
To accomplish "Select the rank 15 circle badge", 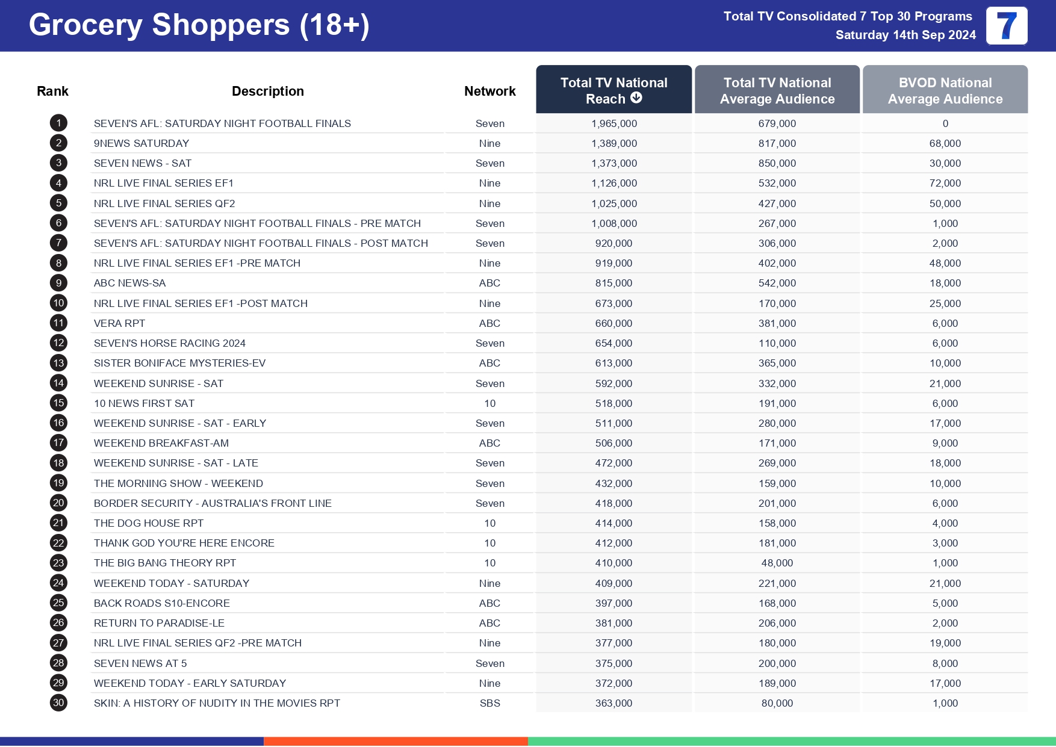I will tap(58, 403).
